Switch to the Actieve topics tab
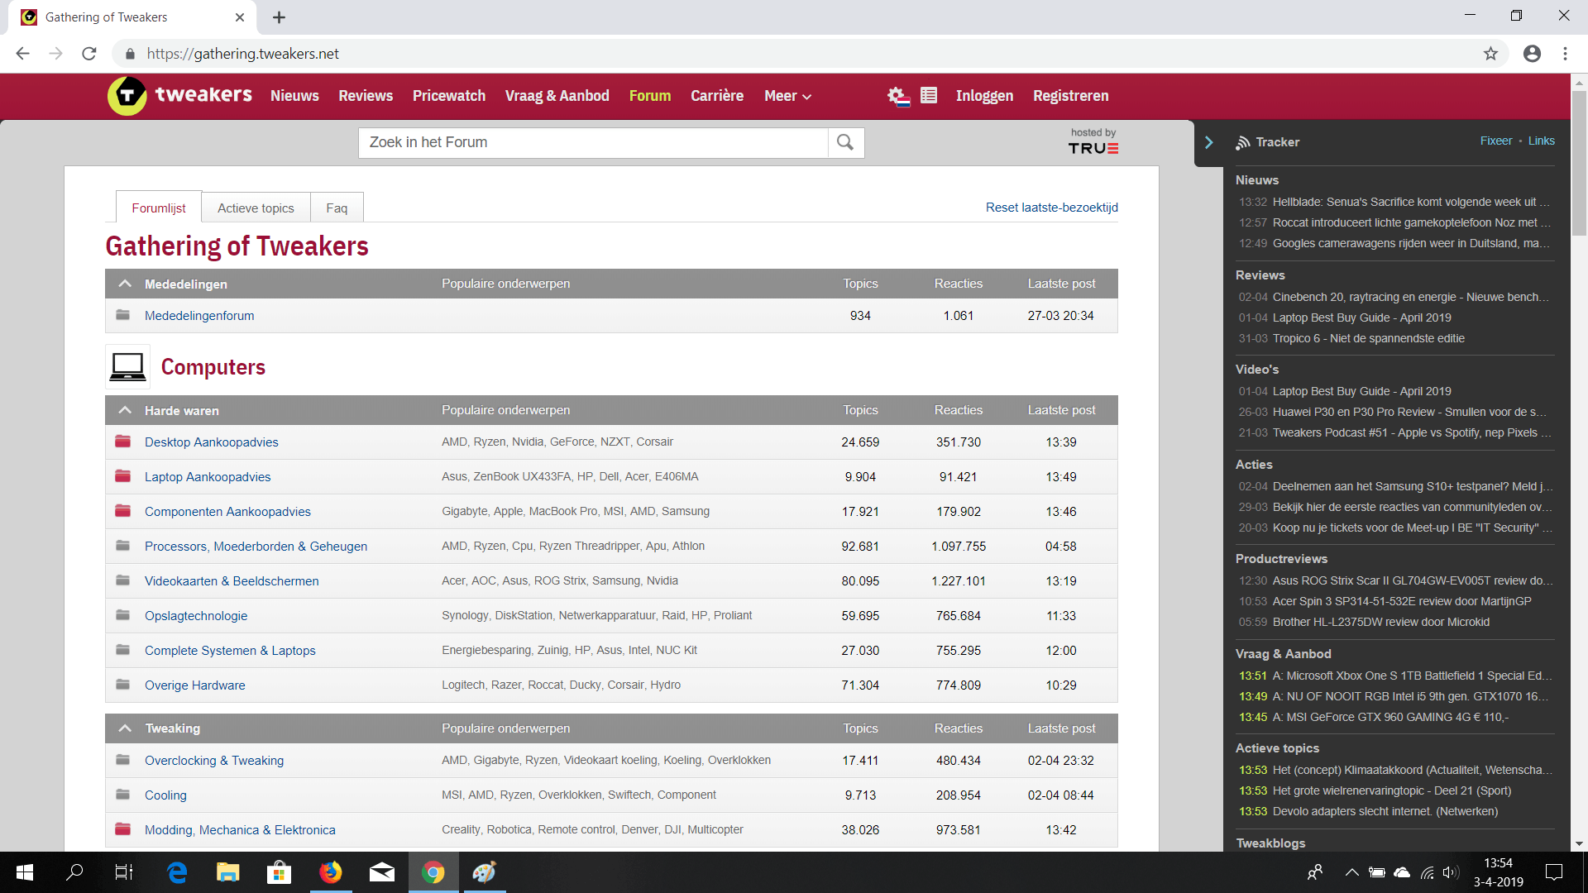The height and width of the screenshot is (893, 1588). (x=256, y=208)
